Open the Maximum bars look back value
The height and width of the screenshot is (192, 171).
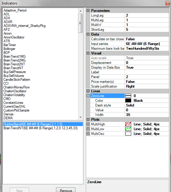pos(147,49)
